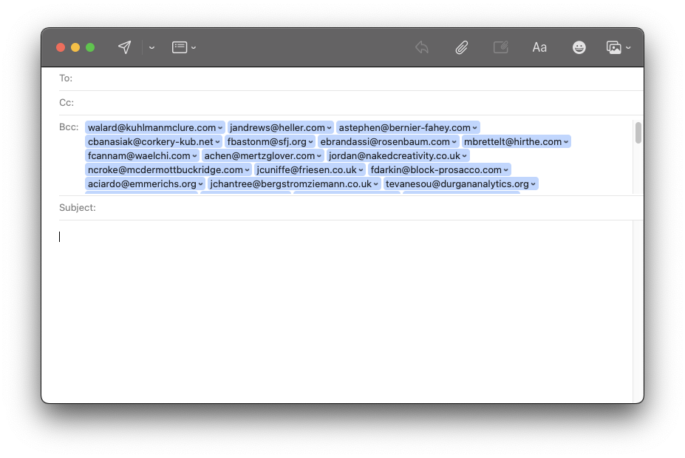Open the Photo Browser icon
685x458 pixels.
point(613,47)
